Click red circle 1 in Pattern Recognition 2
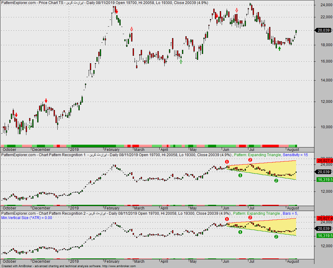The height and width of the screenshot is (268, 333). pyautogui.click(x=227, y=219)
